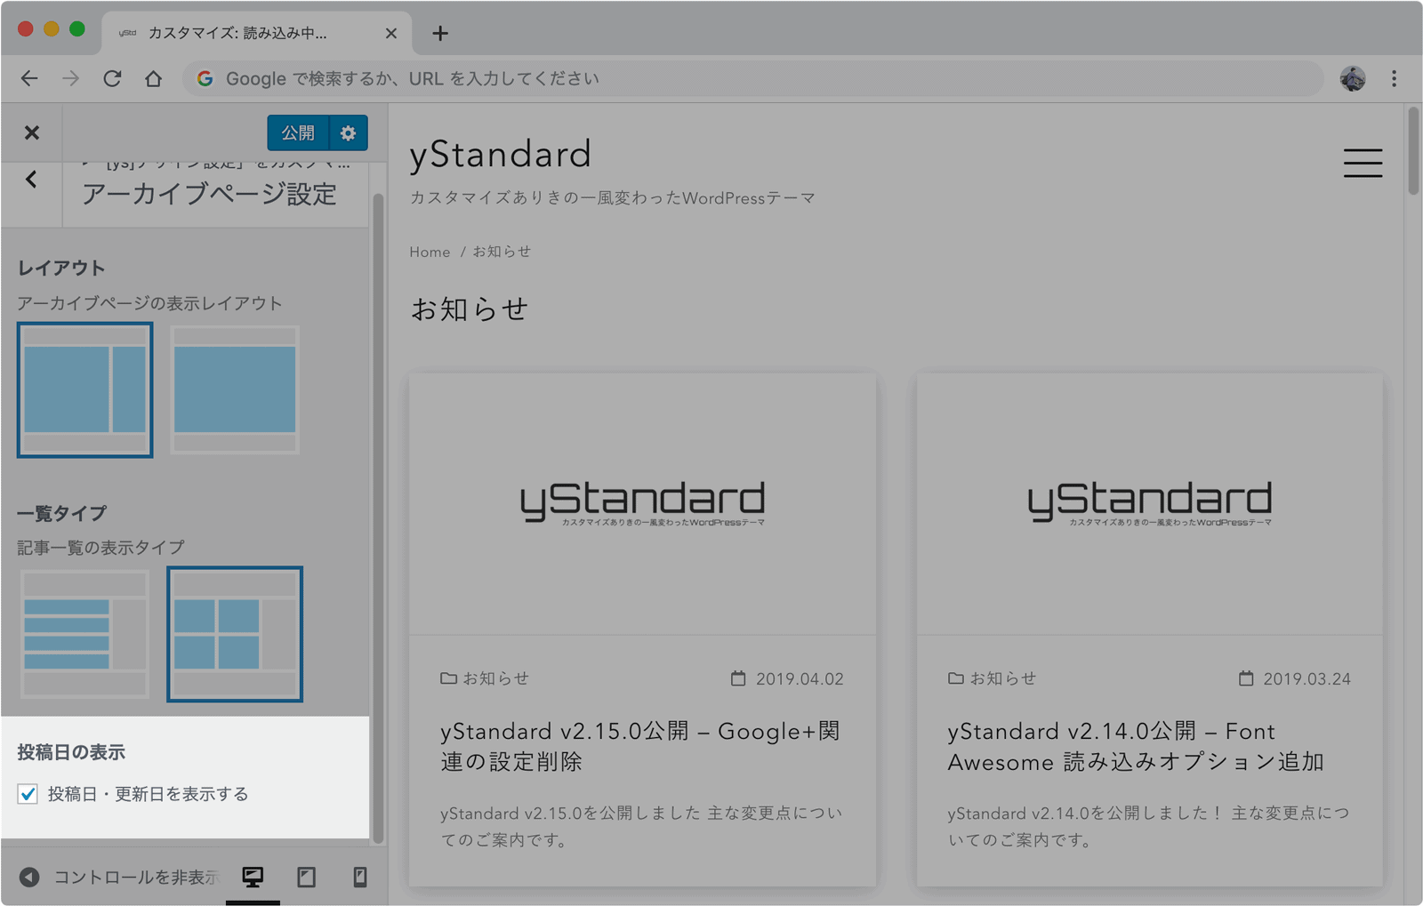This screenshot has width=1423, height=906.
Task: Open the browser profile avatar
Action: pos(1353,78)
